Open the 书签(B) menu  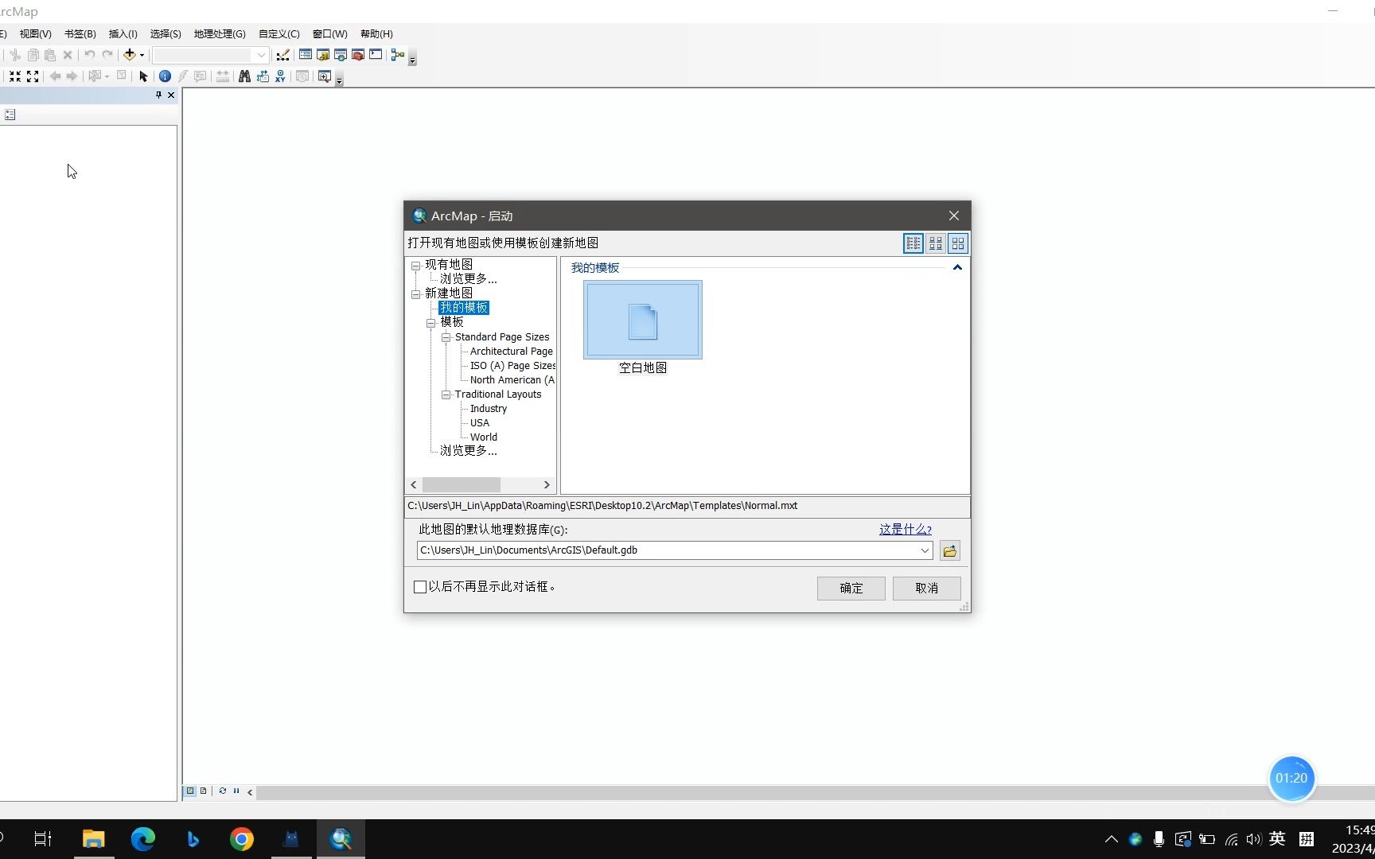(80, 33)
